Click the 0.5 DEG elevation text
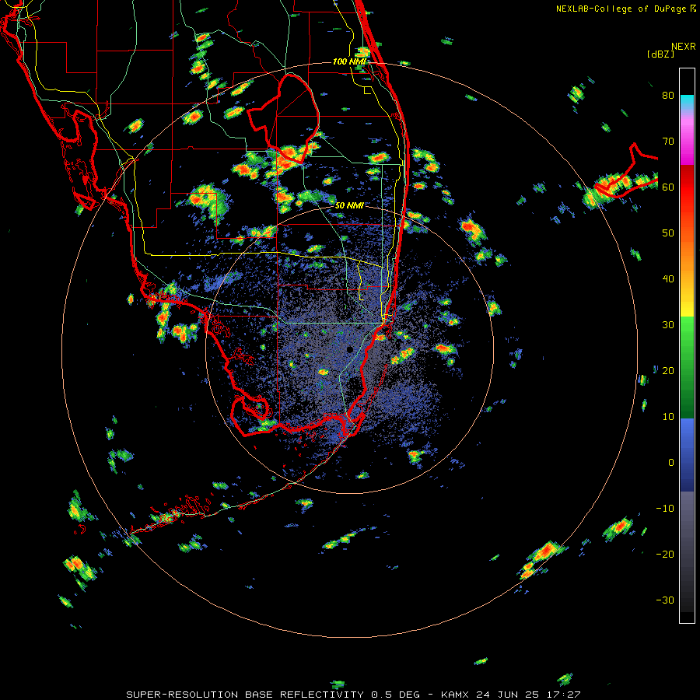This screenshot has height=700, width=700. click(395, 695)
